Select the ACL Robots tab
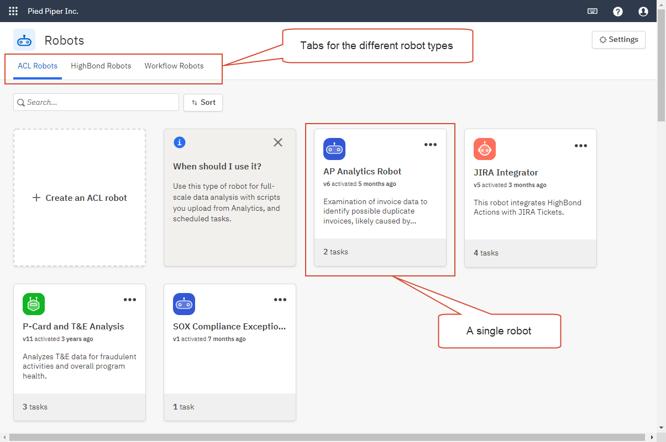This screenshot has width=666, height=442. point(38,66)
